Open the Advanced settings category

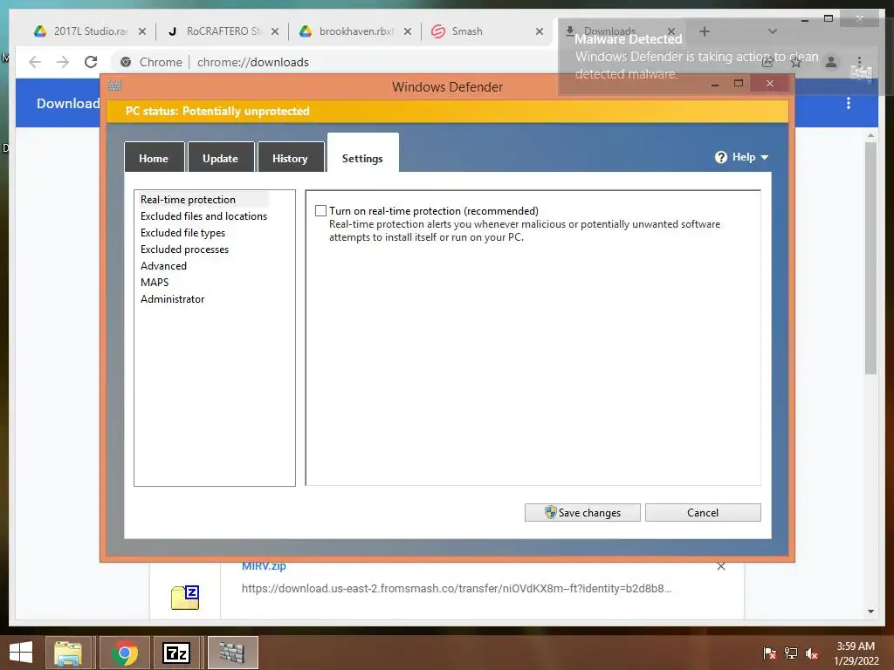point(163,265)
